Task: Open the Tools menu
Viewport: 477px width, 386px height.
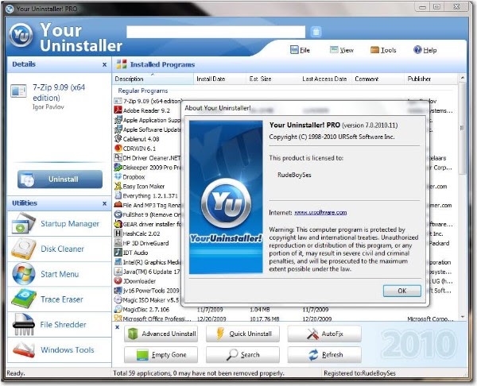Action: [383, 50]
